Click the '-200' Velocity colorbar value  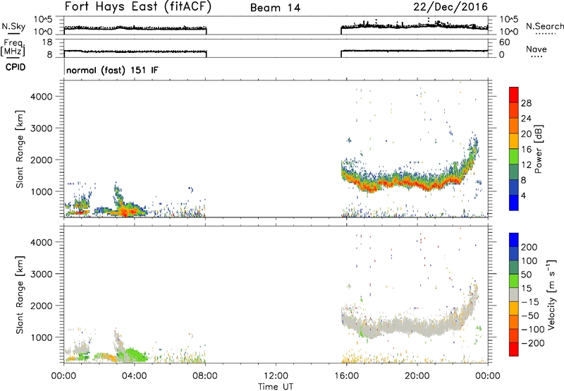click(532, 343)
